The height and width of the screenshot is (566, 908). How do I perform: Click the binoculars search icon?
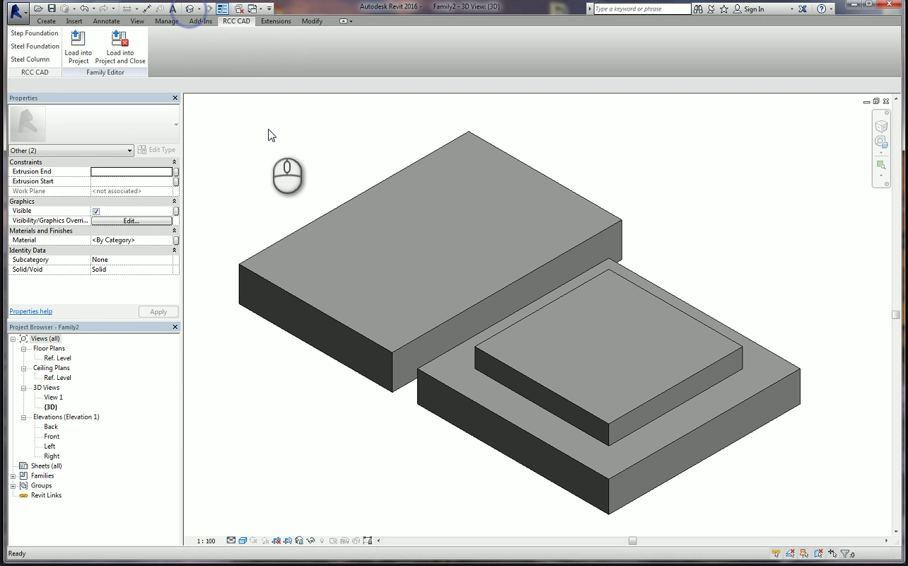click(x=698, y=9)
